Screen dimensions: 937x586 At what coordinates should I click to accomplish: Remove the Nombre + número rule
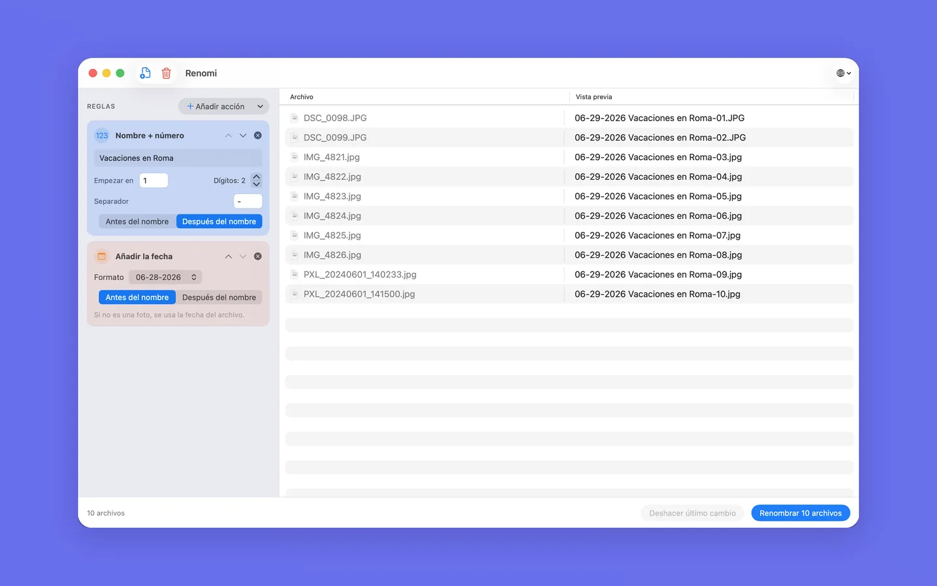(x=258, y=135)
